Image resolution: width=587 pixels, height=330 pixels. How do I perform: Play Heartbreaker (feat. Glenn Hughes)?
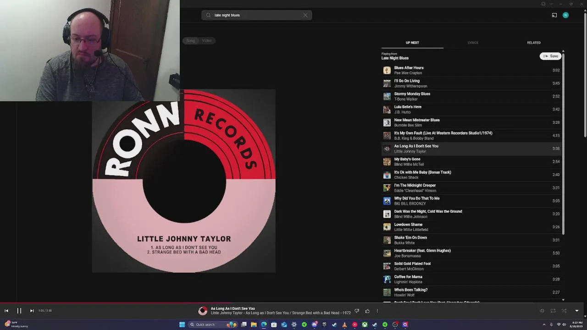click(471, 253)
